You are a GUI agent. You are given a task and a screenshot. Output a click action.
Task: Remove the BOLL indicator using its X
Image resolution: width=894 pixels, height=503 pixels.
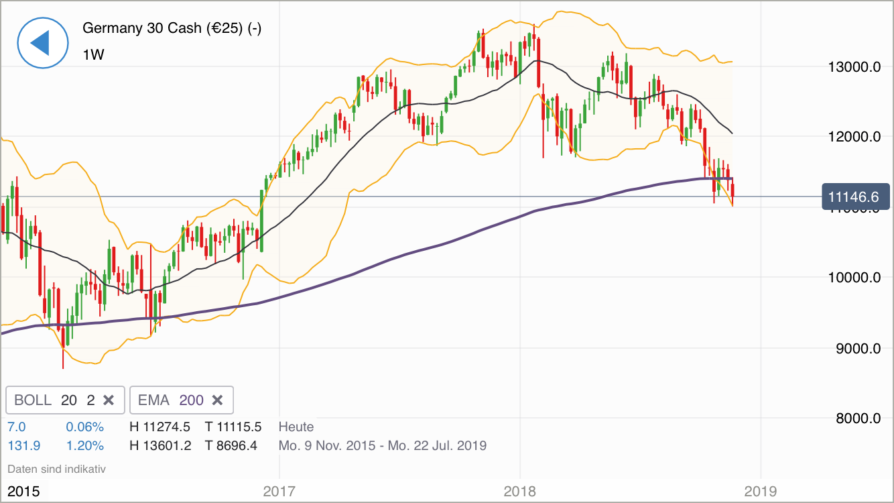click(109, 400)
